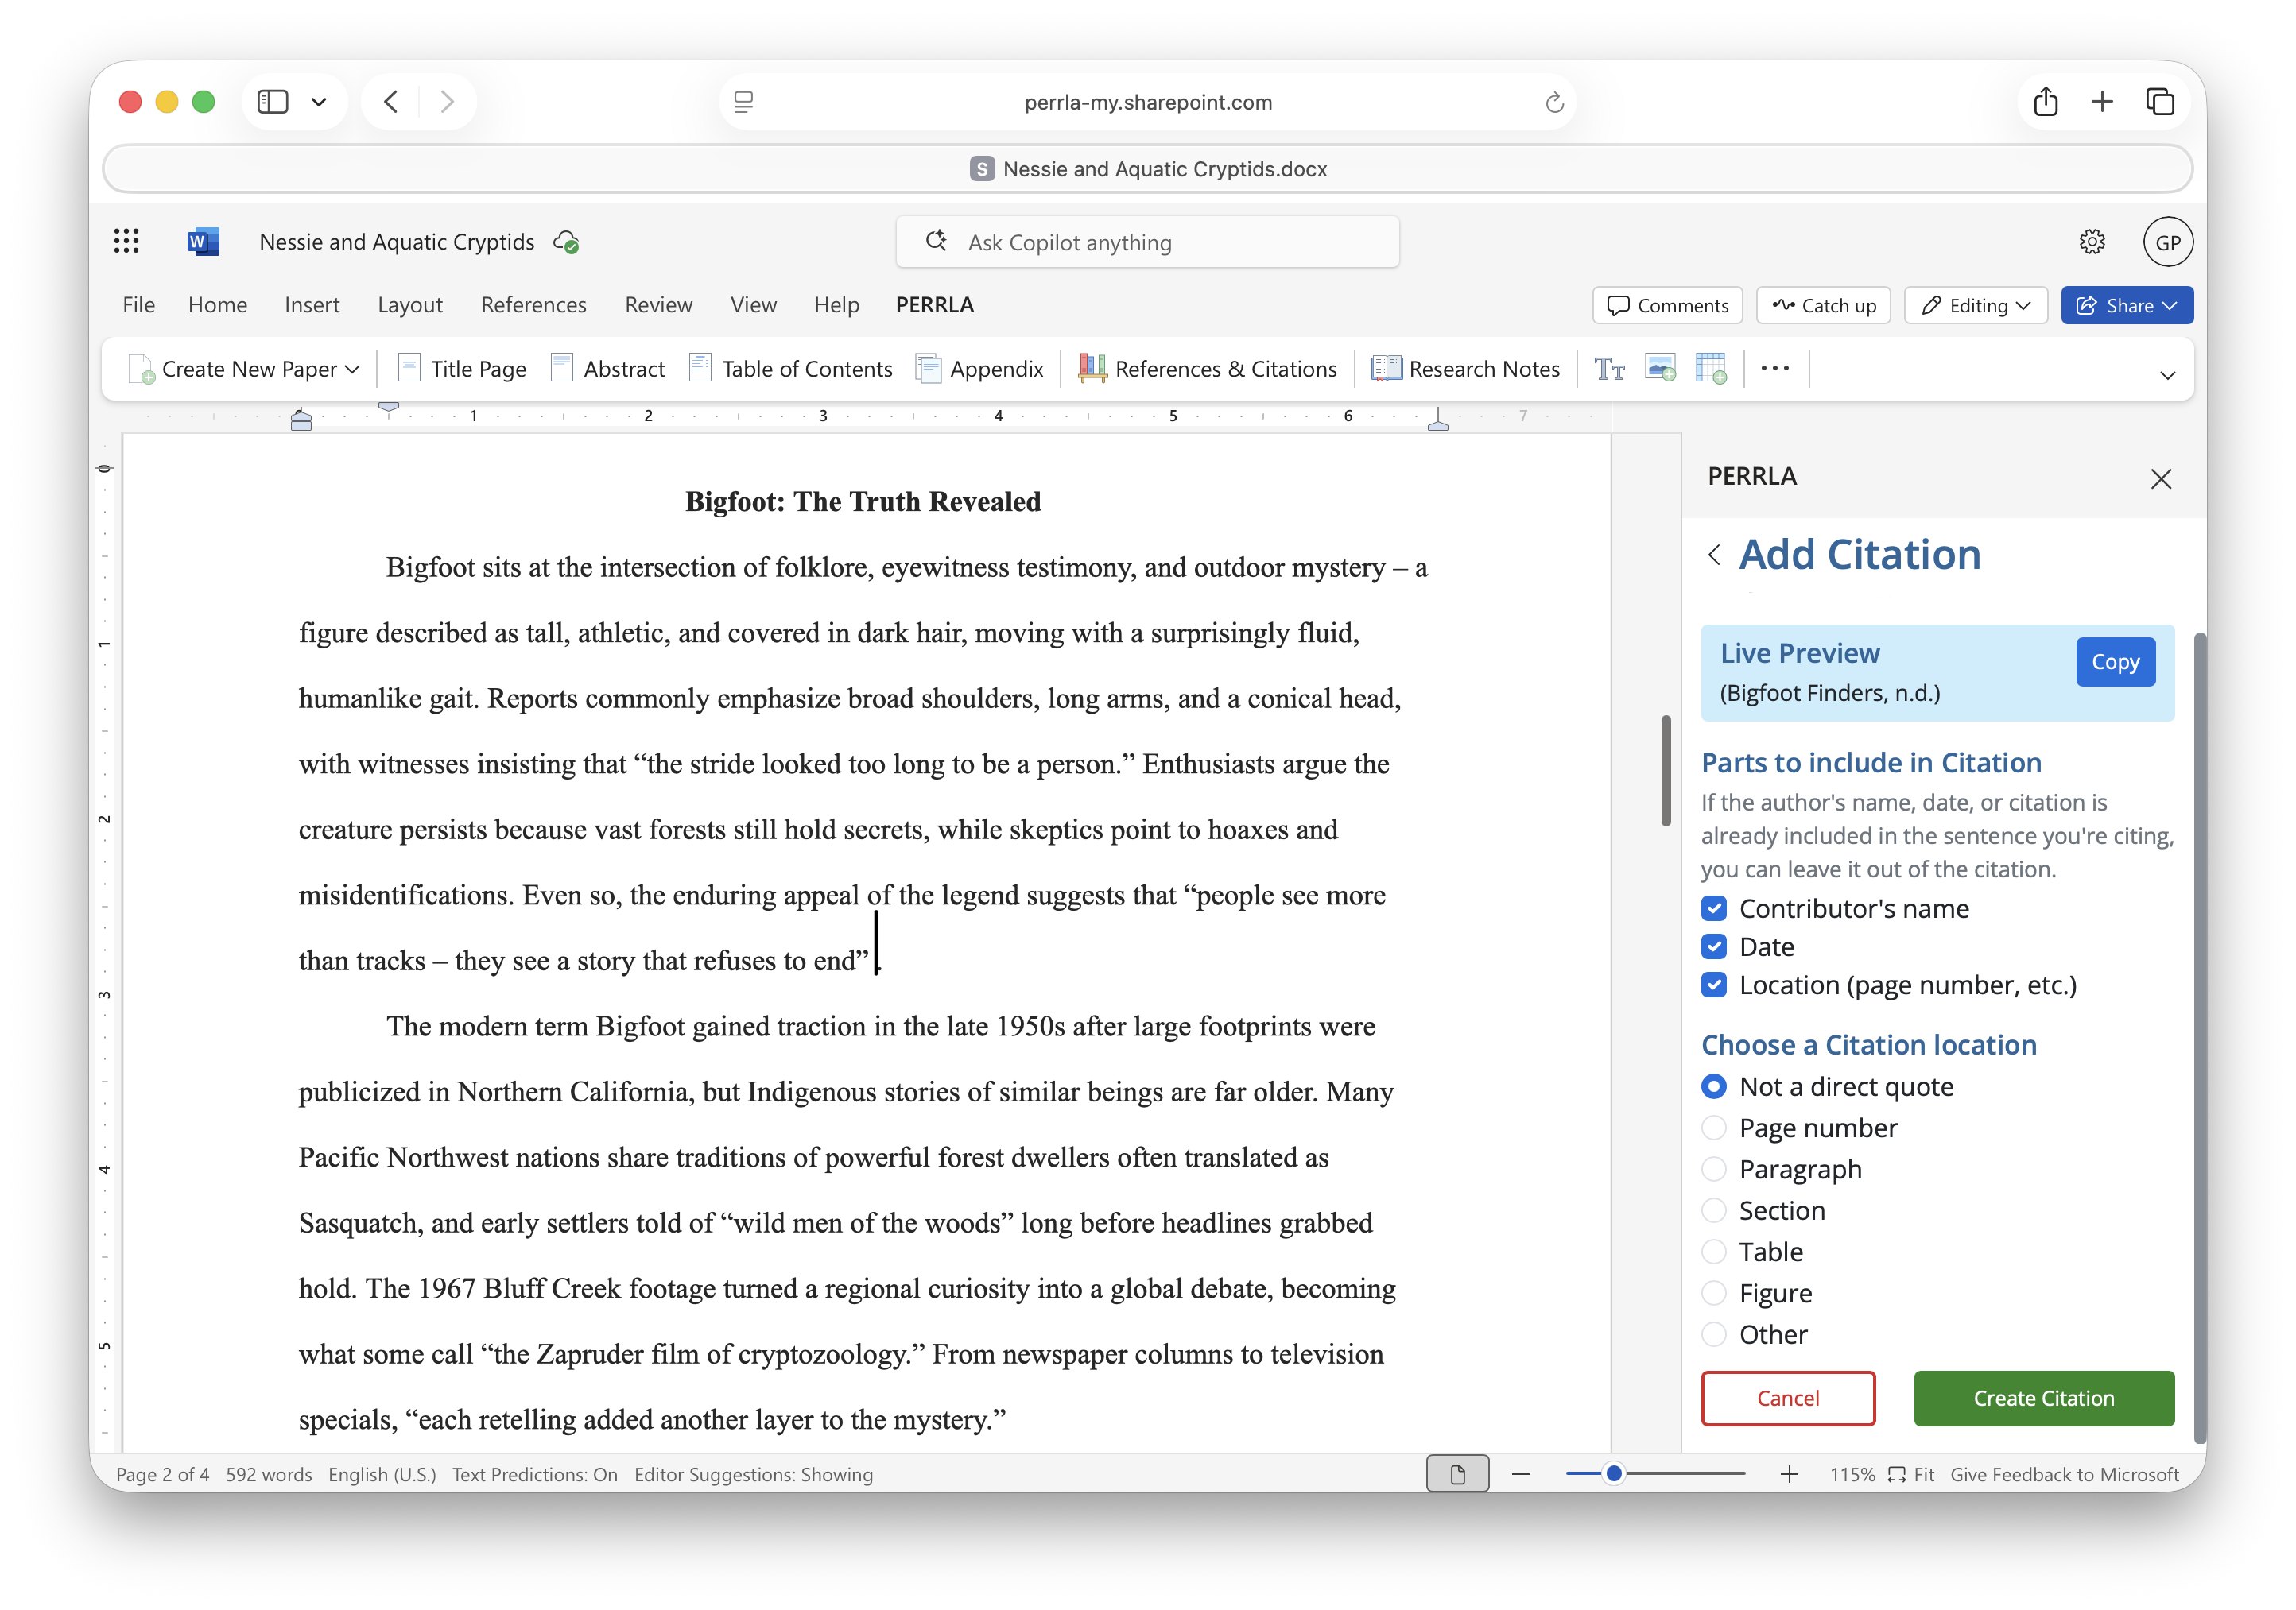
Task: Open the References & Citations panel
Action: click(1207, 368)
